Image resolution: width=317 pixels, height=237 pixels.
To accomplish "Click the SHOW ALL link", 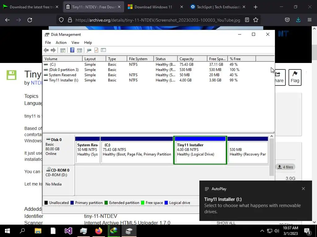I will [226, 223].
